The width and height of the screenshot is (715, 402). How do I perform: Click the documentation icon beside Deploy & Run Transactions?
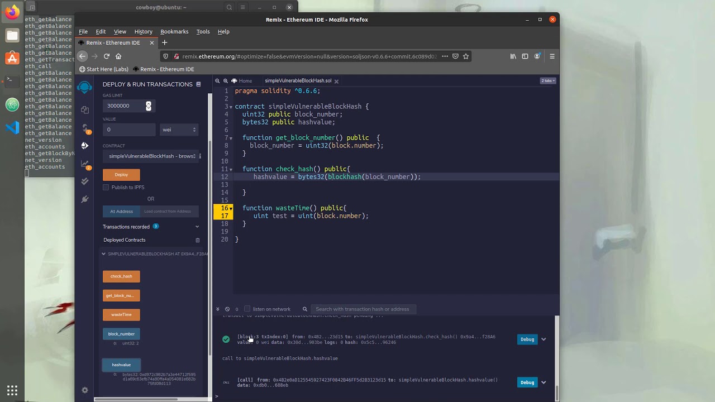(198, 84)
